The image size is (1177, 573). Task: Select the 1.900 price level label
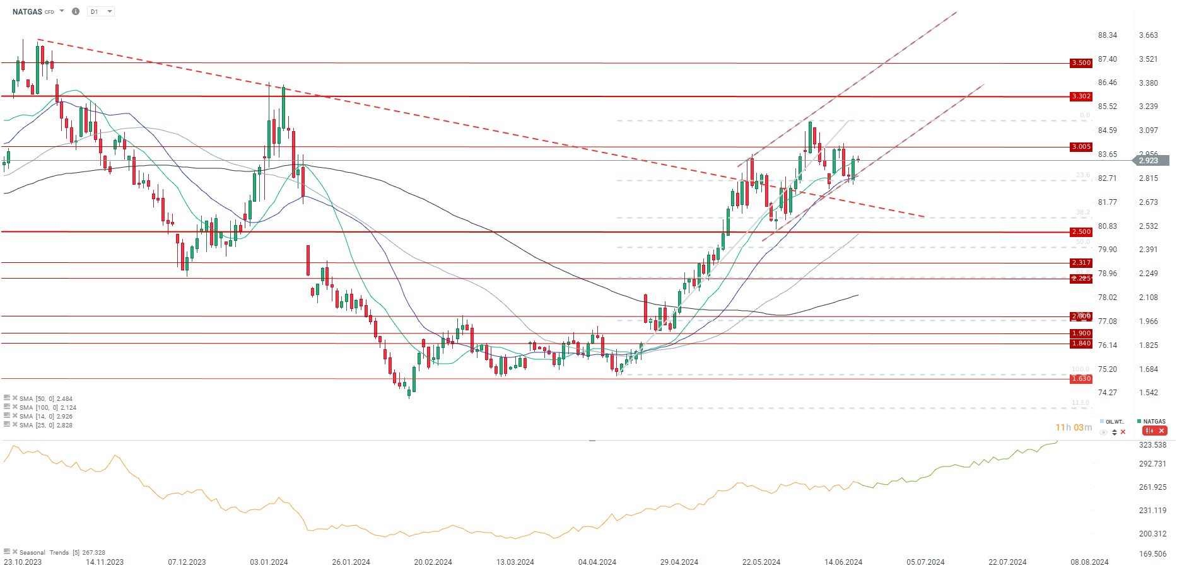pyautogui.click(x=1081, y=333)
